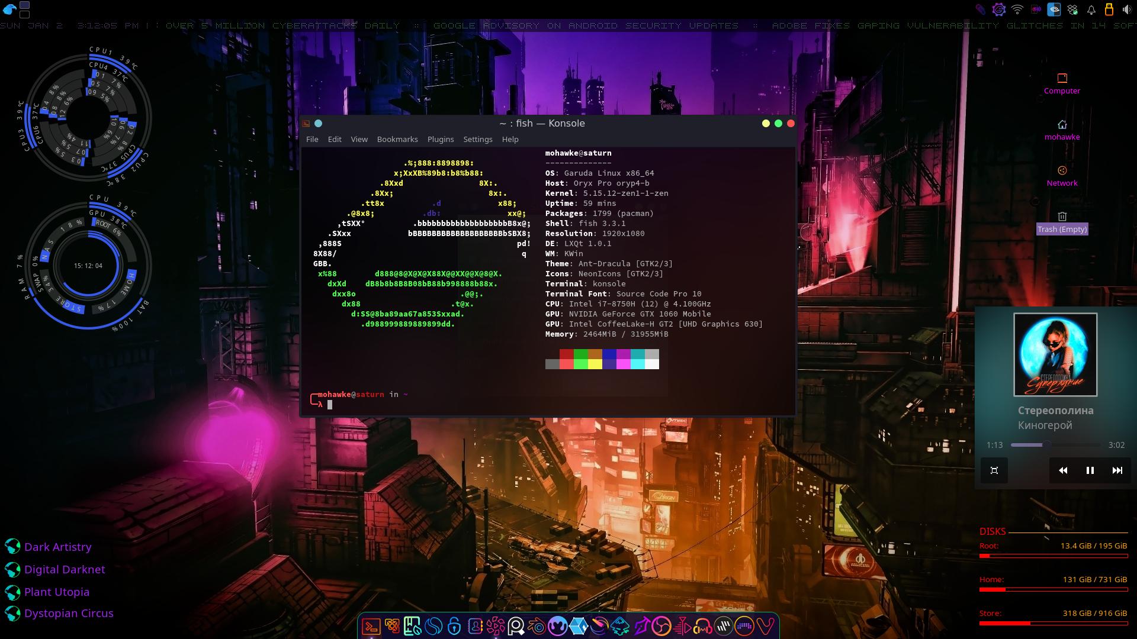
Task: Open the terminal launcher in dock
Action: tap(371, 626)
